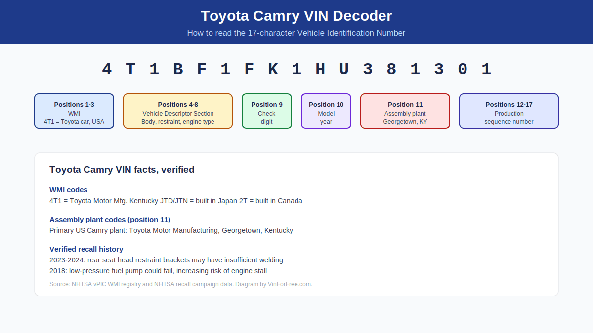The height and width of the screenshot is (333, 593).
Task: Click the 'Primary US Camry plant' line
Action: (171, 230)
